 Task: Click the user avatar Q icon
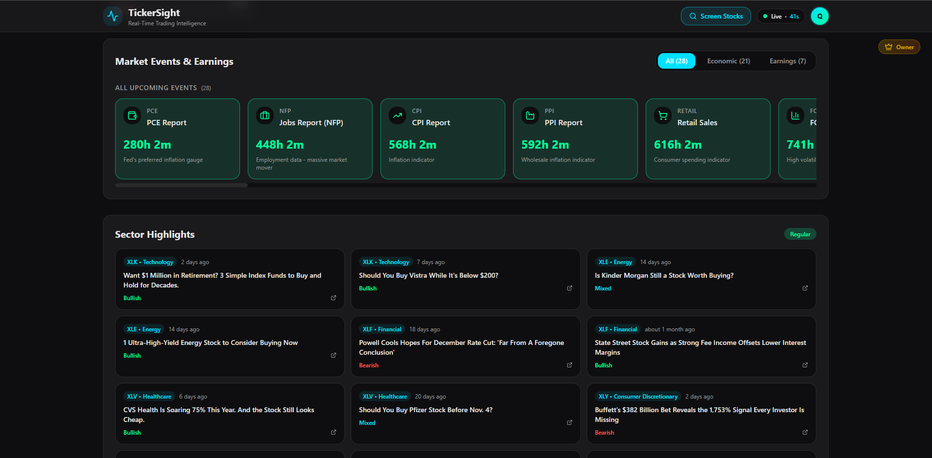click(820, 16)
